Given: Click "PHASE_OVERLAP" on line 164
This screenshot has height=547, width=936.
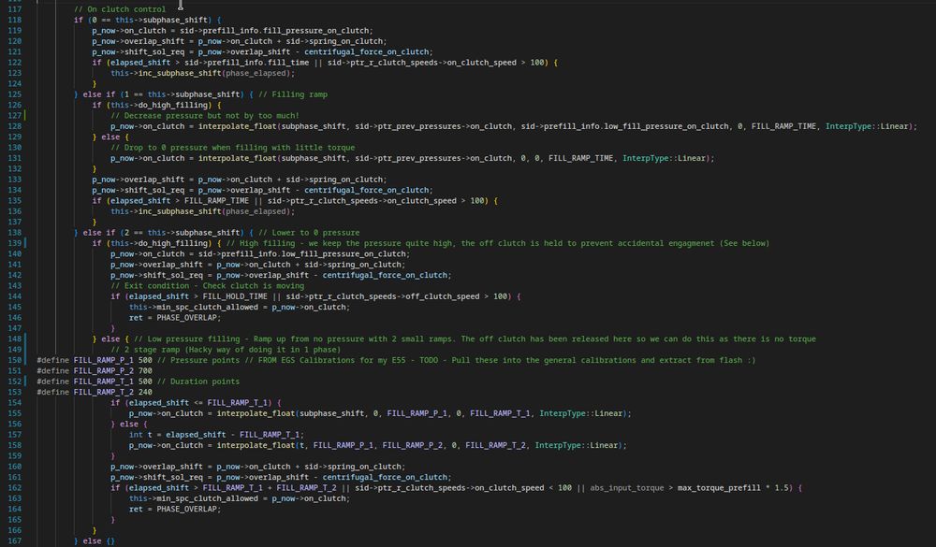Looking at the screenshot, I should pyautogui.click(x=189, y=510).
